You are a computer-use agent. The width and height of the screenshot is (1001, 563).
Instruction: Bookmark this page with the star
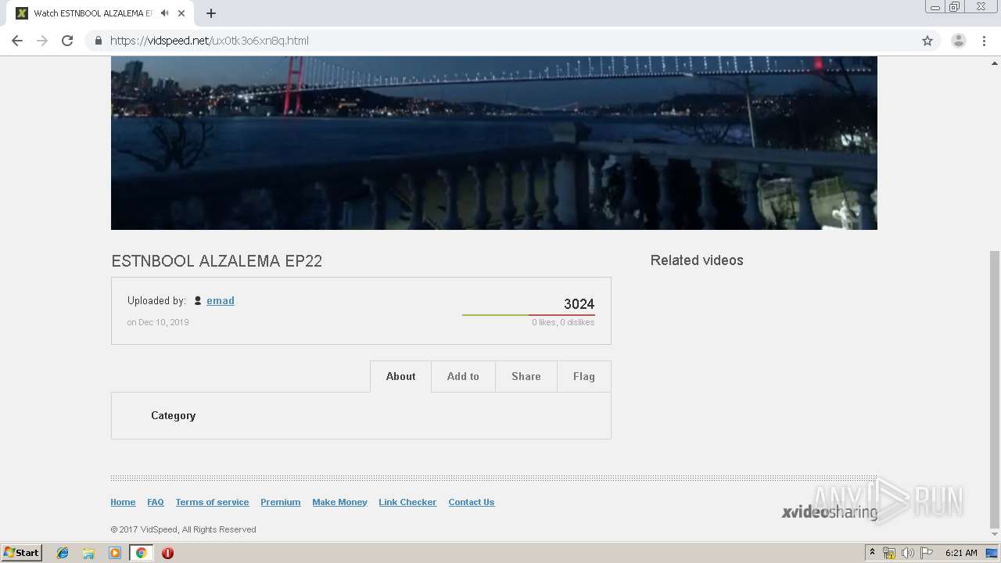pyautogui.click(x=927, y=41)
